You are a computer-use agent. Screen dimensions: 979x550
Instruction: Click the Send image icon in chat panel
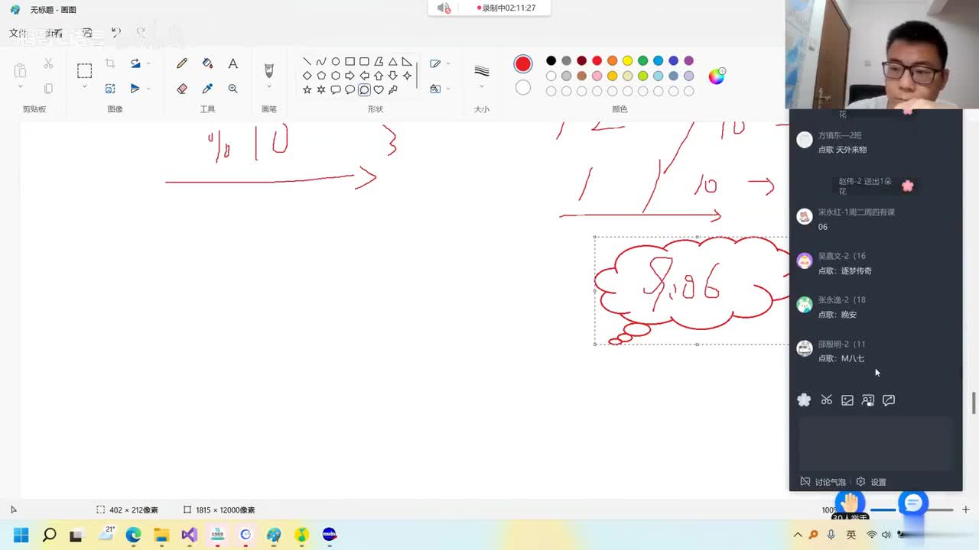pyautogui.click(x=847, y=400)
